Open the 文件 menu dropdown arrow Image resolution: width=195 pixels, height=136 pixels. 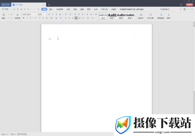pos(10,9)
